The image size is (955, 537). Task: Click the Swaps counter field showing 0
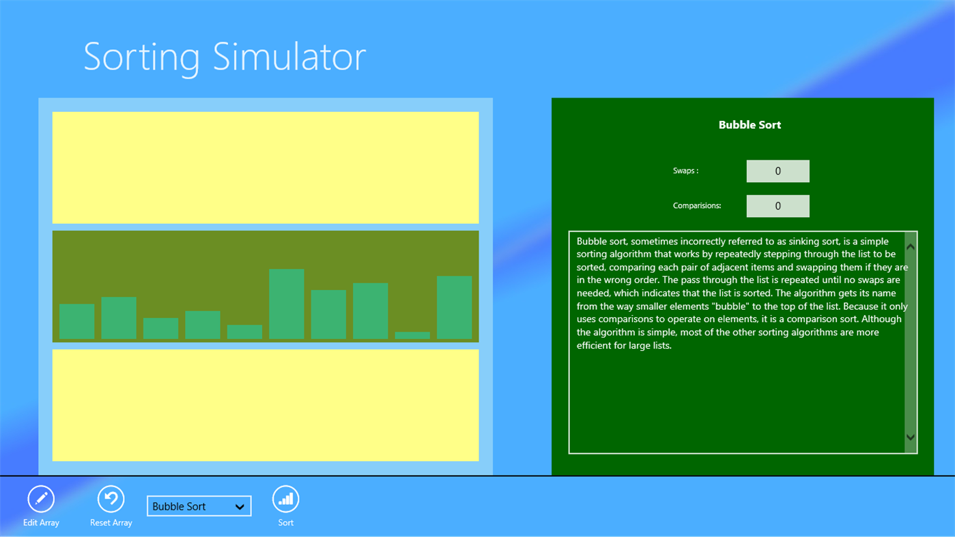pyautogui.click(x=778, y=171)
